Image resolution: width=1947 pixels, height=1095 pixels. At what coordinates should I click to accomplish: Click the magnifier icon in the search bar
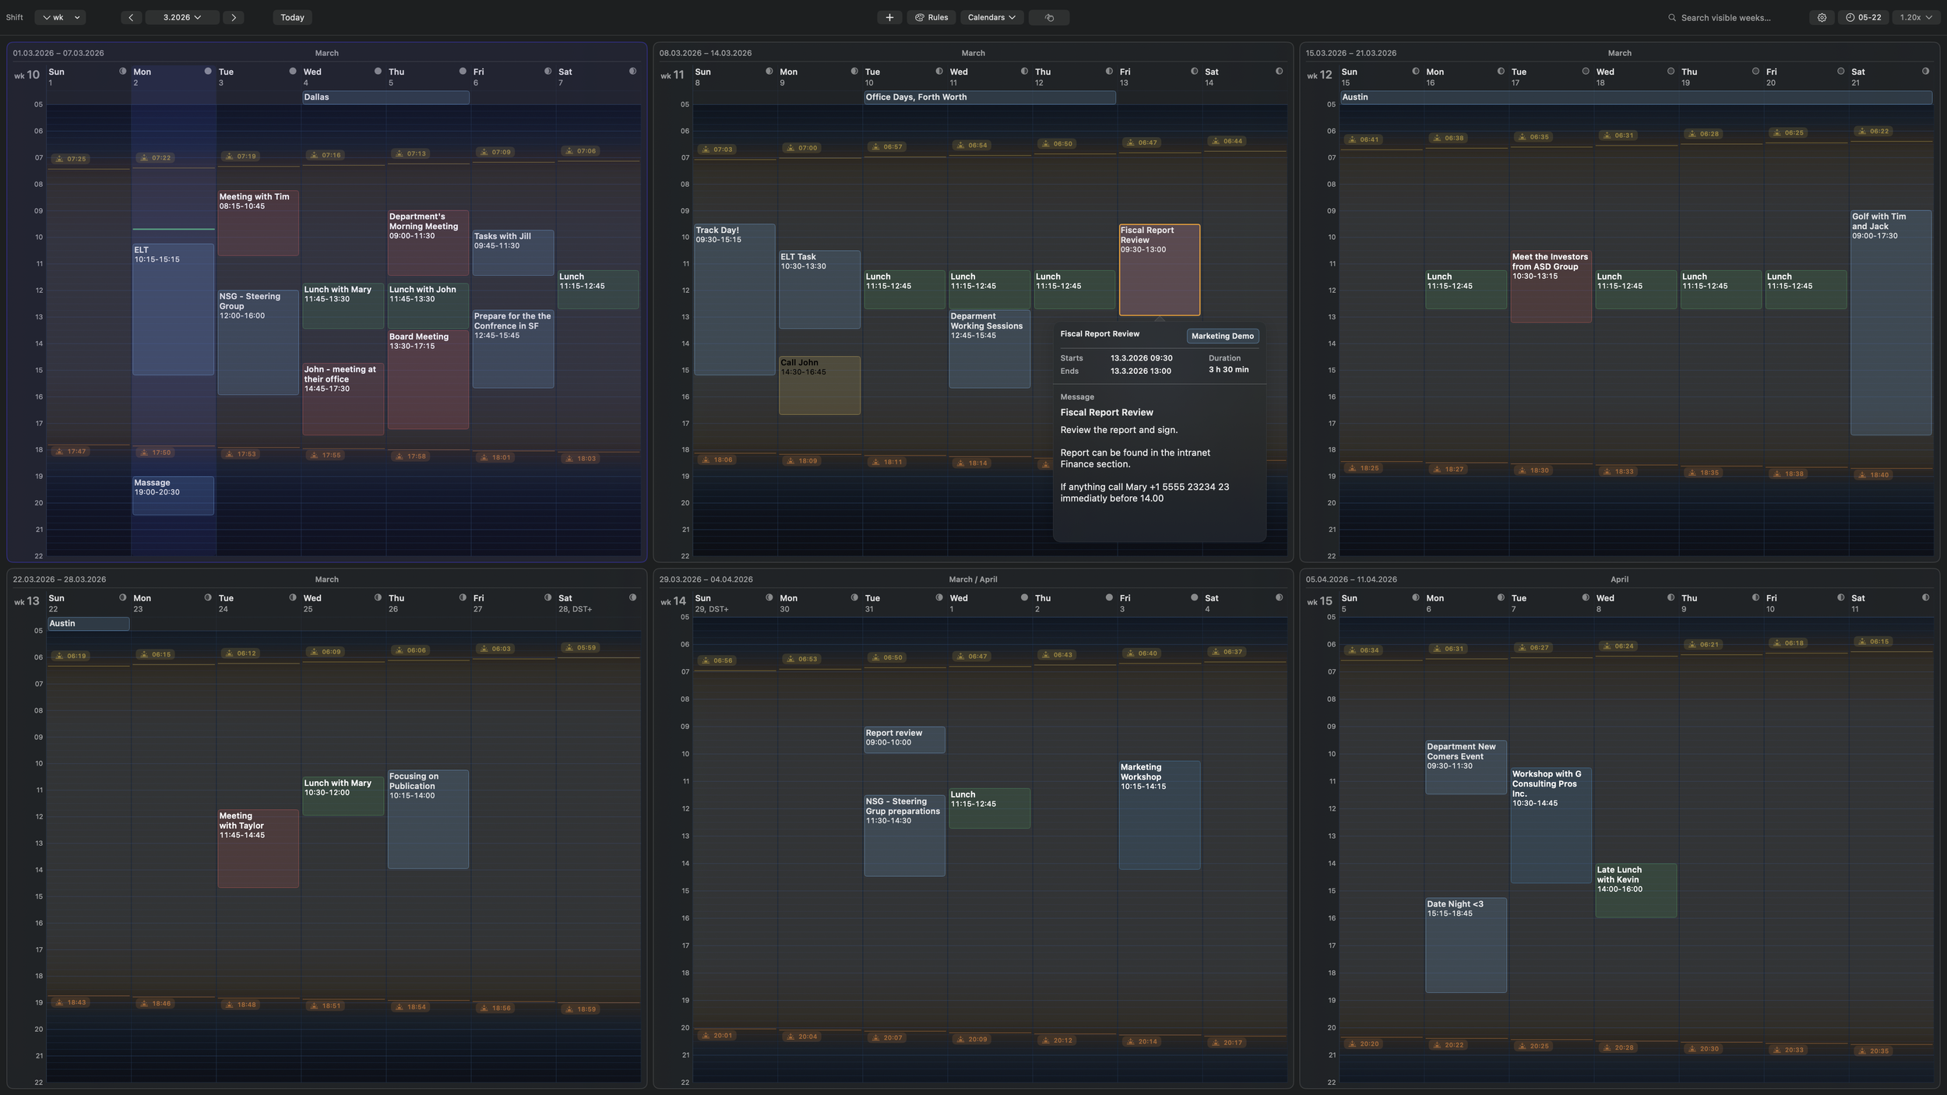pyautogui.click(x=1671, y=17)
